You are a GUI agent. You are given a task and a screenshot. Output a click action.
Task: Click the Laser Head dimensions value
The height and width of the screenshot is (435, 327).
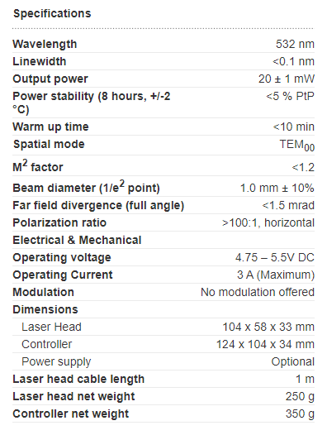tap(268, 327)
